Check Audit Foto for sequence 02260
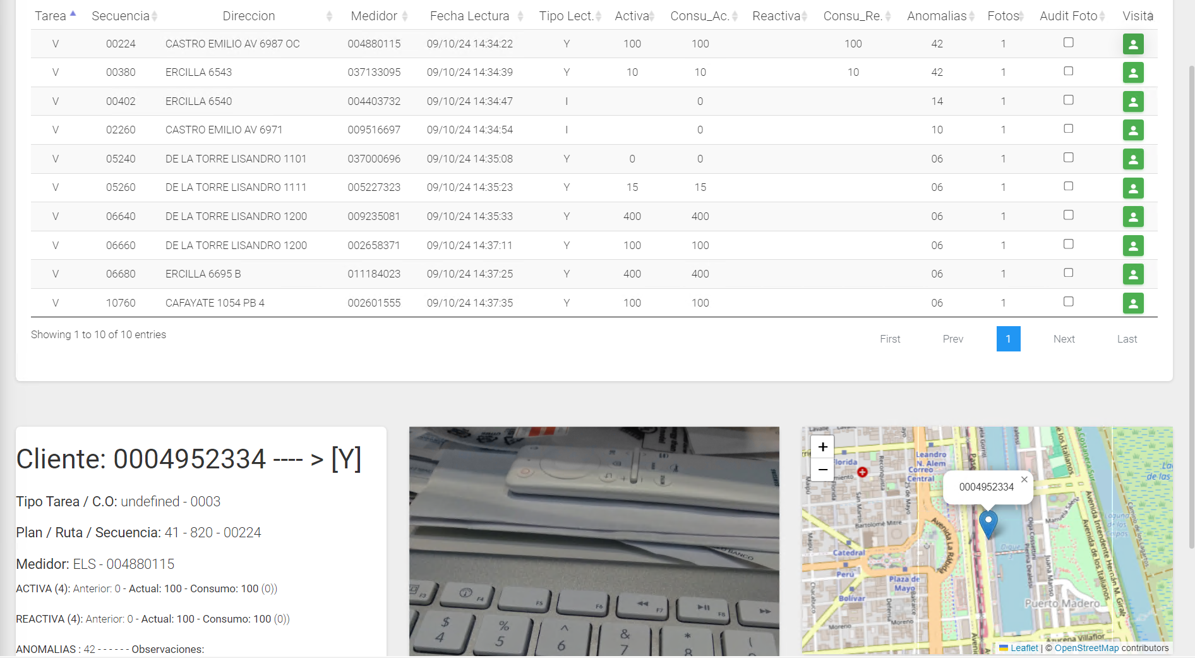Viewport: 1195px width, 658px height. click(x=1068, y=128)
